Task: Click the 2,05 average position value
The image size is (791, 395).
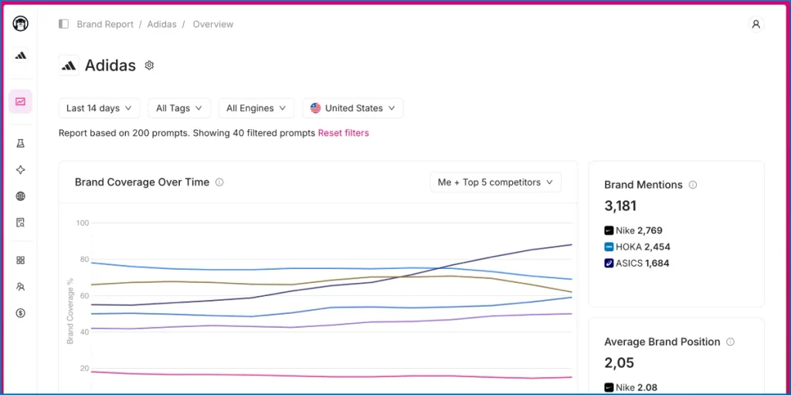Action: click(x=619, y=363)
